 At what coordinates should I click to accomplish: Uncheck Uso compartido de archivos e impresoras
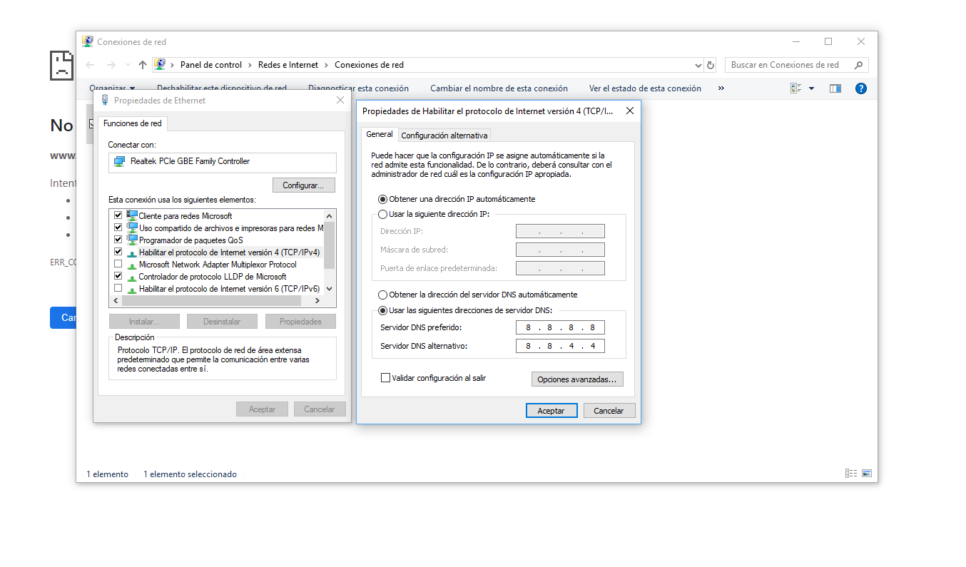(118, 228)
